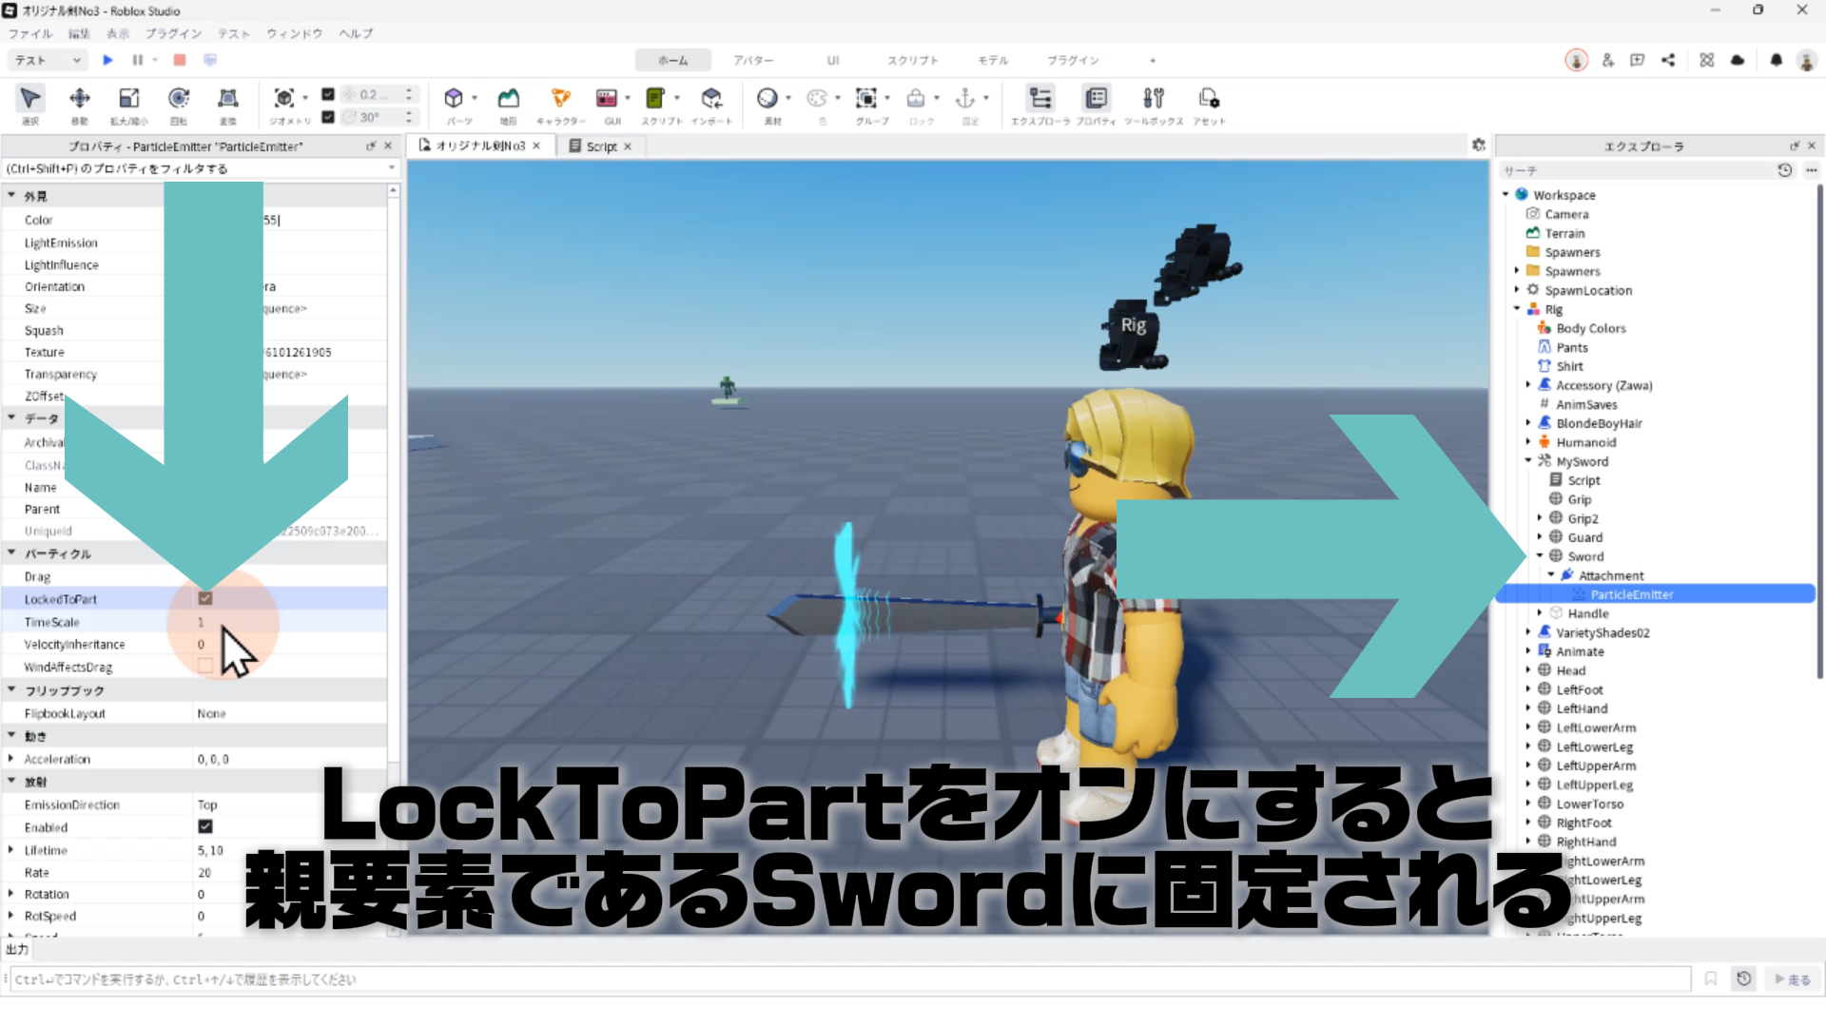The image size is (1826, 1027).
Task: Open the Toolbox (ツールボックス) panel
Action: pyautogui.click(x=1154, y=99)
